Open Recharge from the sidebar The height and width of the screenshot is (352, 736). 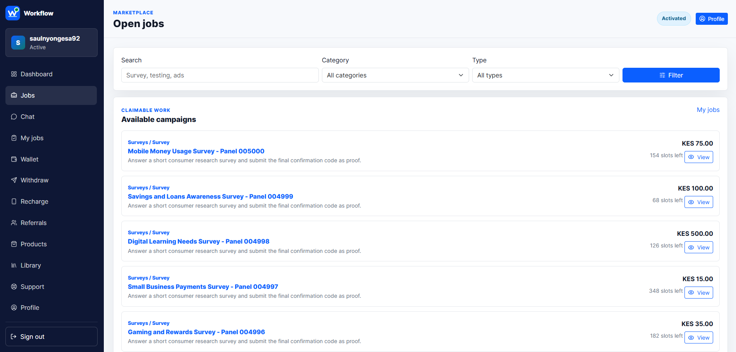pyautogui.click(x=51, y=201)
